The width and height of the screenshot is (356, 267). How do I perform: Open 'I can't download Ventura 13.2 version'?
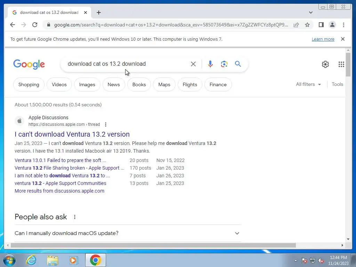tap(72, 134)
